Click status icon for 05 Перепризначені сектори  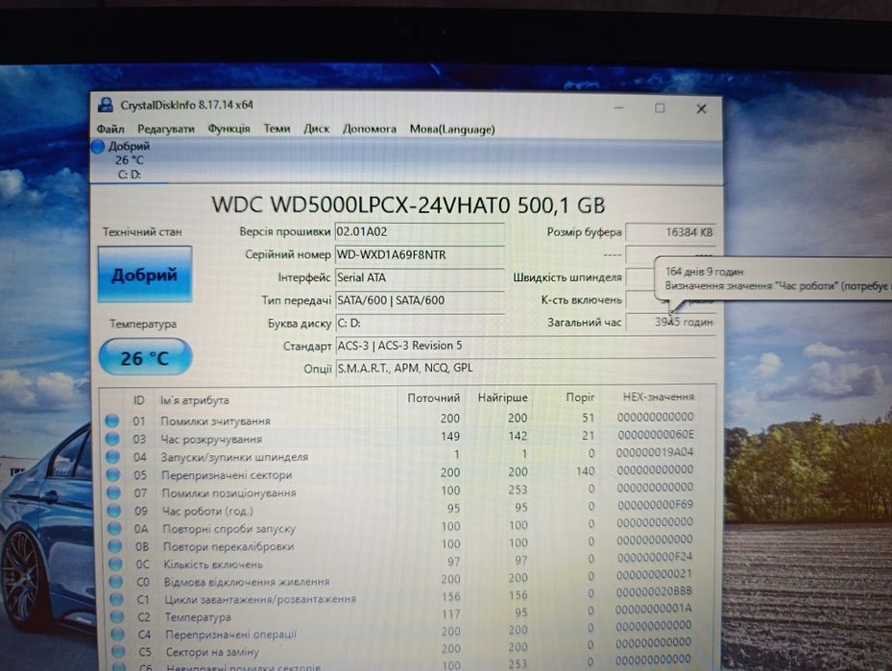coord(113,475)
